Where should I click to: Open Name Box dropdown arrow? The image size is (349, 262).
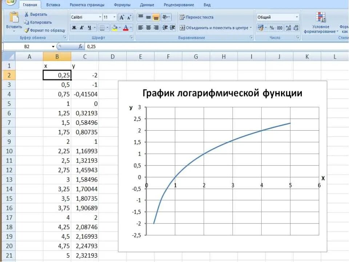point(53,47)
